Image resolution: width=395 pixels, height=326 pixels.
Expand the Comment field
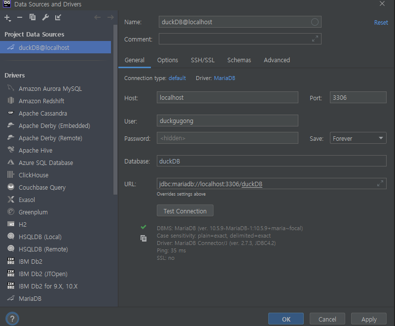pos(315,39)
